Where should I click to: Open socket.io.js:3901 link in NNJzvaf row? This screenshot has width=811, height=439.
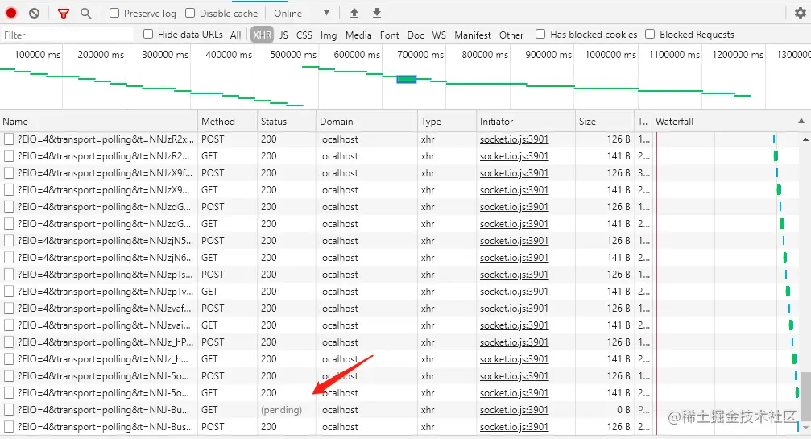[x=514, y=309]
